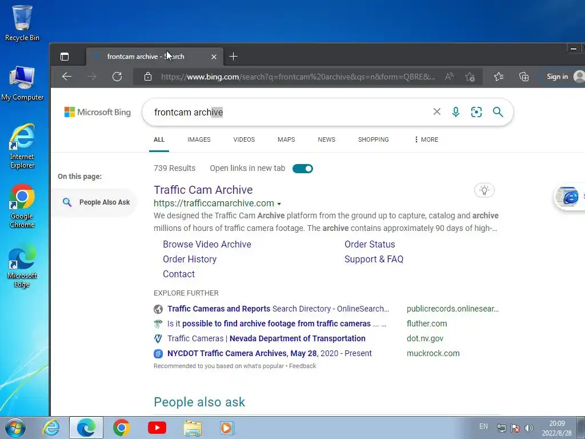Open Internet Explorer from the taskbar
This screenshot has width=585, height=439.
point(51,428)
